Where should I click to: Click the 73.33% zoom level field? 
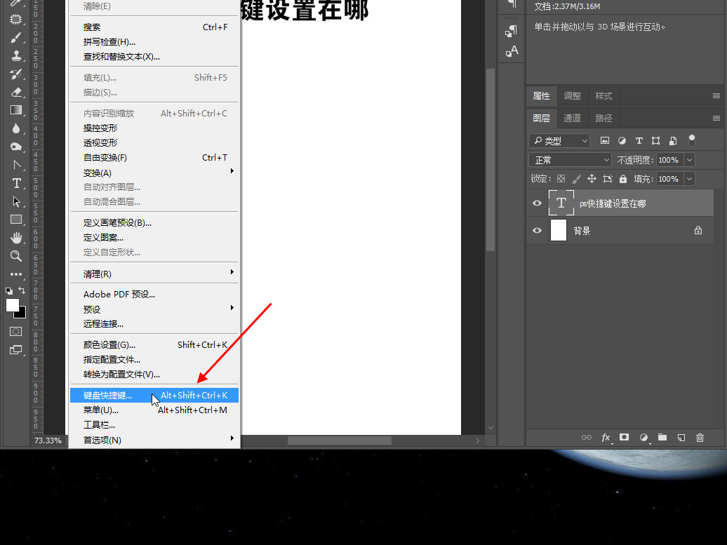48,440
